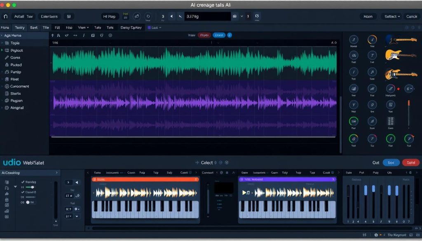Click the striped grid icon in instrument panel

[x=391, y=121]
